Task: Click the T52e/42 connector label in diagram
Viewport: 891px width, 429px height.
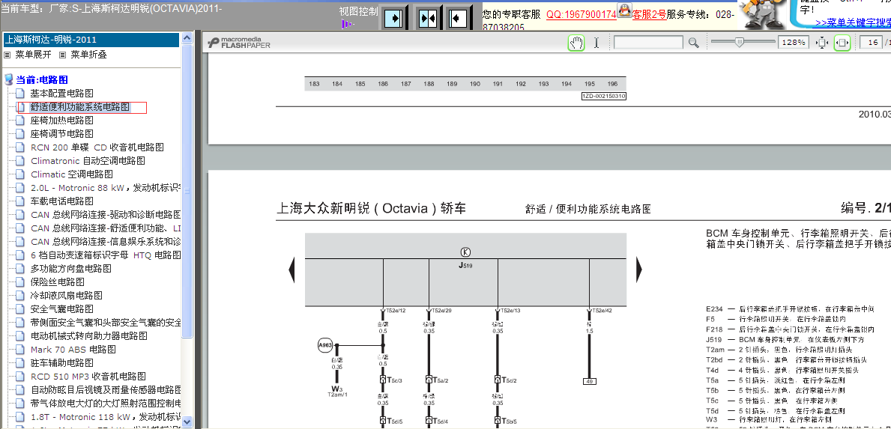Action: coord(602,311)
